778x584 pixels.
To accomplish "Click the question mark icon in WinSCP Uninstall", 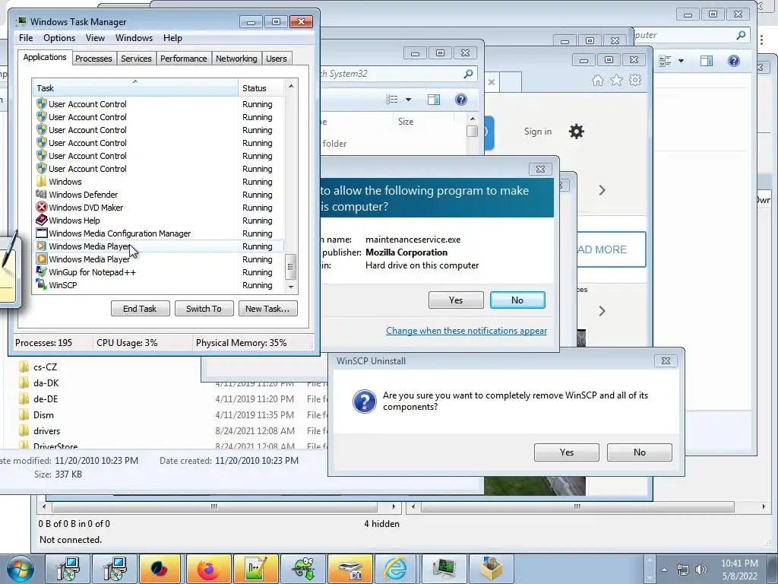I will 364,401.
